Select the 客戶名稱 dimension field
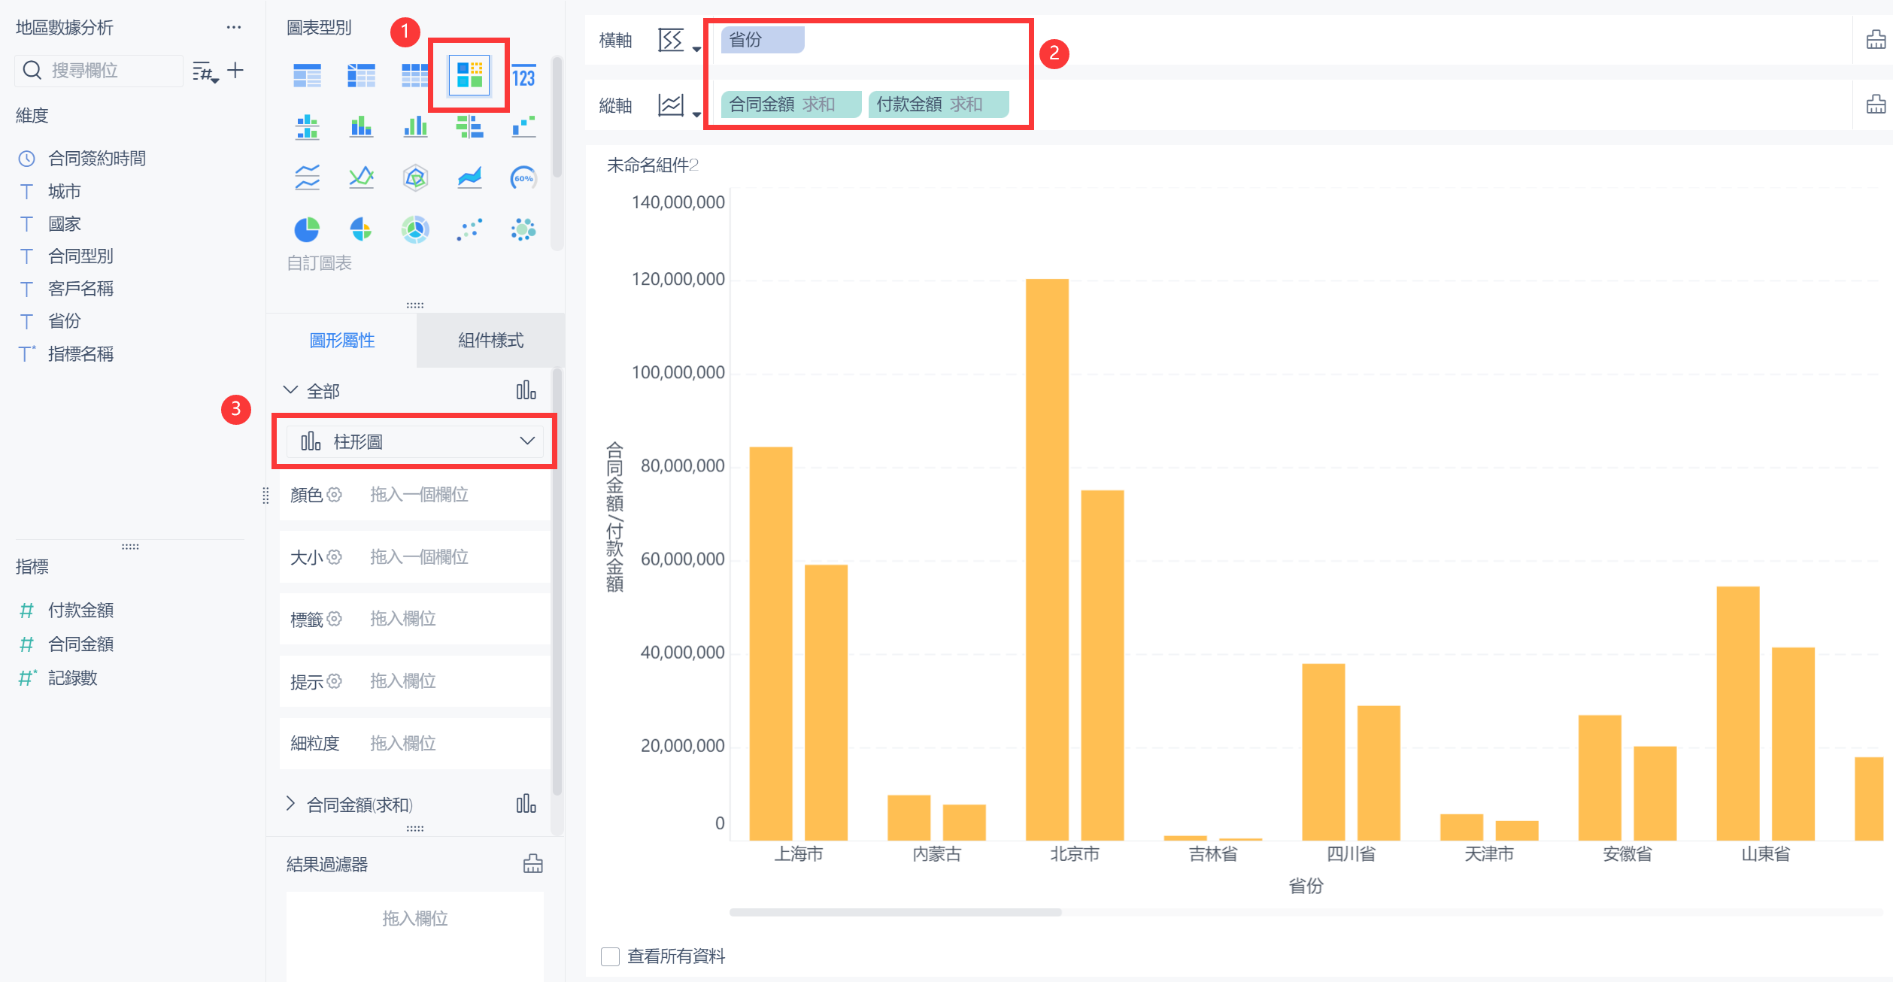The width and height of the screenshot is (1893, 982). [x=80, y=289]
